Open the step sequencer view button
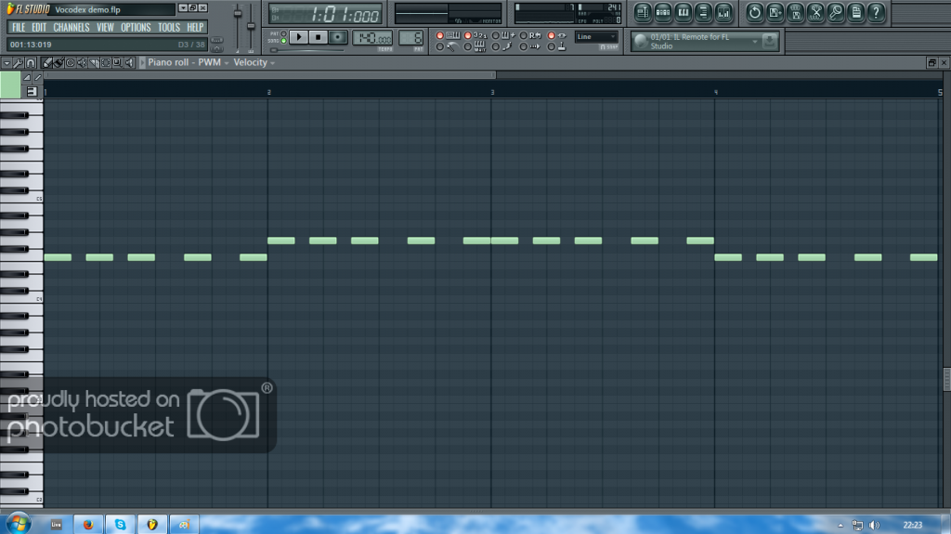This screenshot has width=951, height=534. pos(663,12)
